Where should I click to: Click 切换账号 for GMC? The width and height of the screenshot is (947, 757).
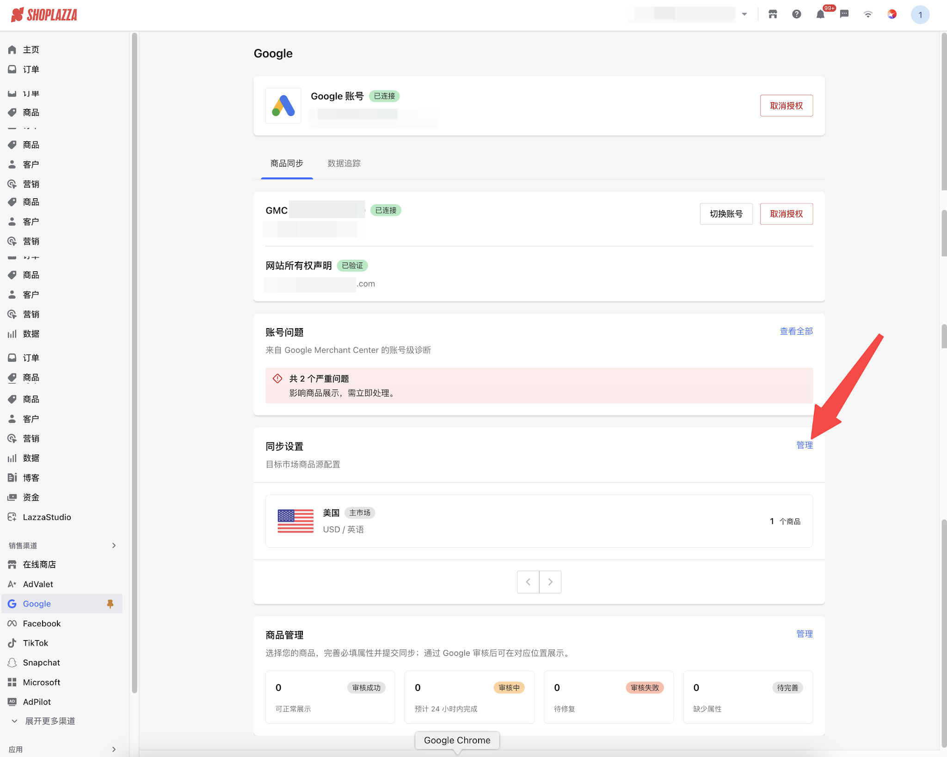click(726, 214)
